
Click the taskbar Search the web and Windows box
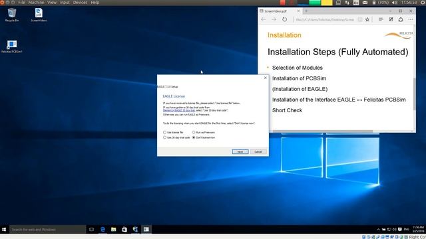[47, 230]
